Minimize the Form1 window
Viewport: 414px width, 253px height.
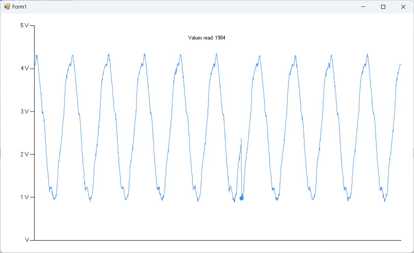363,7
